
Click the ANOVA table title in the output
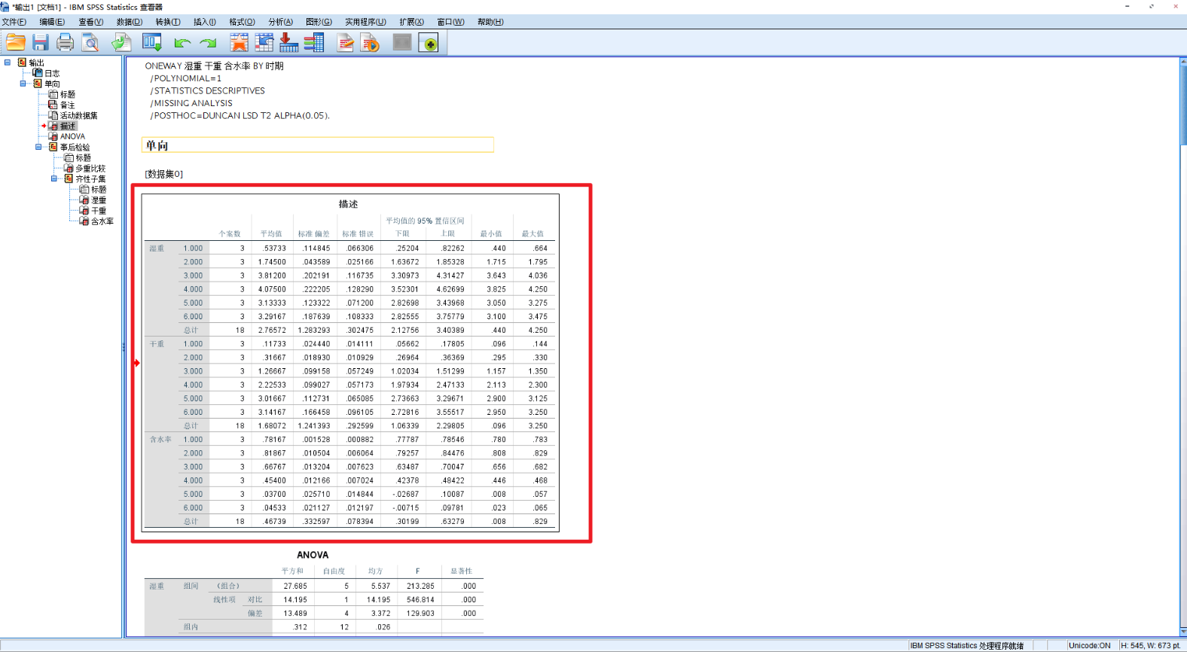coord(313,555)
